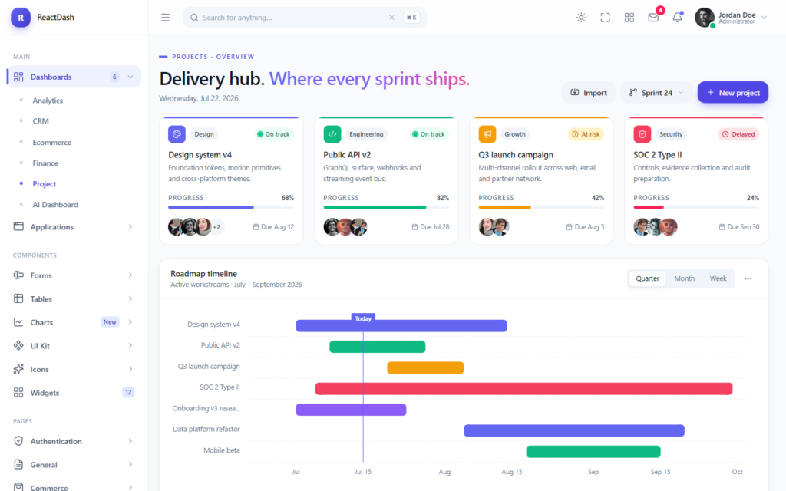Expand the Authentication submenu chevron
Viewport: 786px width, 491px height.
click(x=130, y=441)
